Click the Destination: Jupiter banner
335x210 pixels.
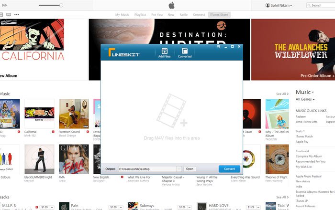pyautogui.click(x=169, y=32)
